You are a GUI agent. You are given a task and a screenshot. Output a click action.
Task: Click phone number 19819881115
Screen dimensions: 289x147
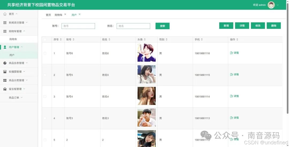pos(202,75)
